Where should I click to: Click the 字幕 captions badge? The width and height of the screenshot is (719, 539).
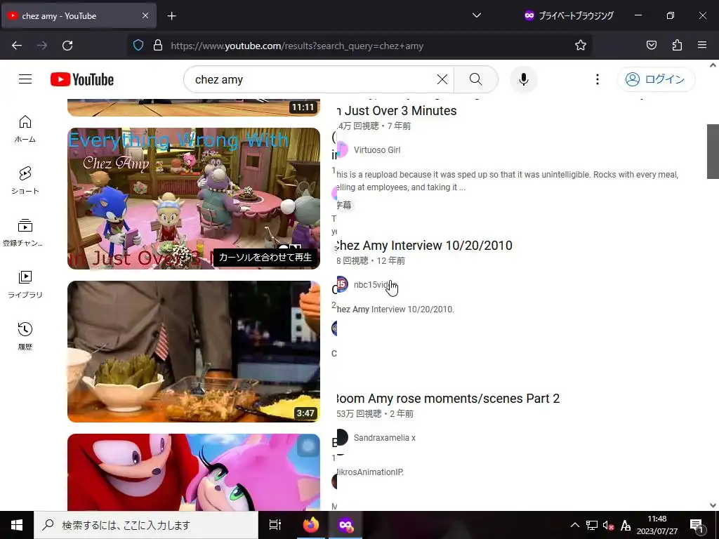click(x=344, y=206)
